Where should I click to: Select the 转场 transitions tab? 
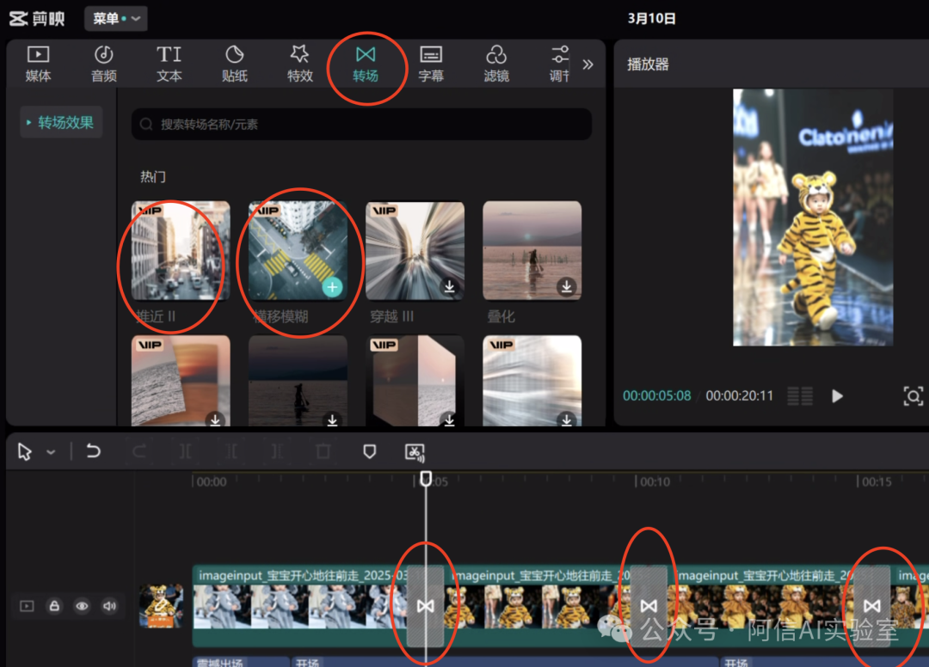coord(366,64)
